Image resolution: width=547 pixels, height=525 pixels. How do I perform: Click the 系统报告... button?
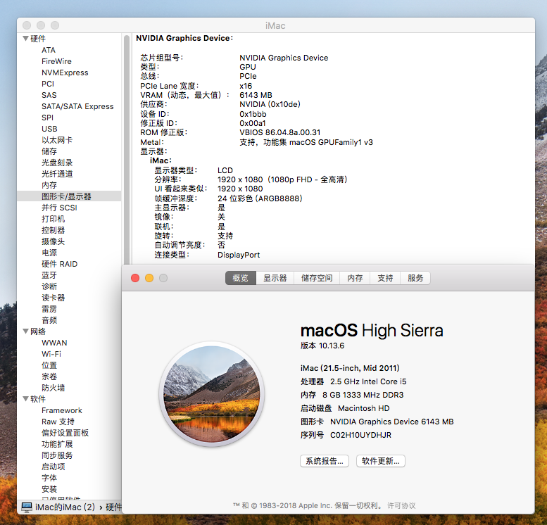[x=325, y=461]
